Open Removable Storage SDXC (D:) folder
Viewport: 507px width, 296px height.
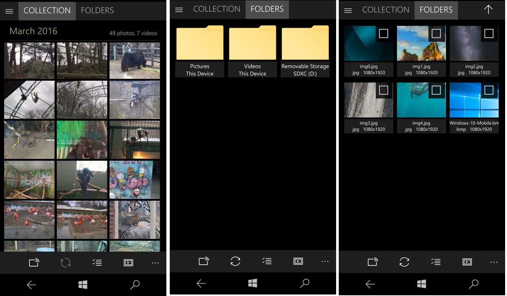click(305, 51)
